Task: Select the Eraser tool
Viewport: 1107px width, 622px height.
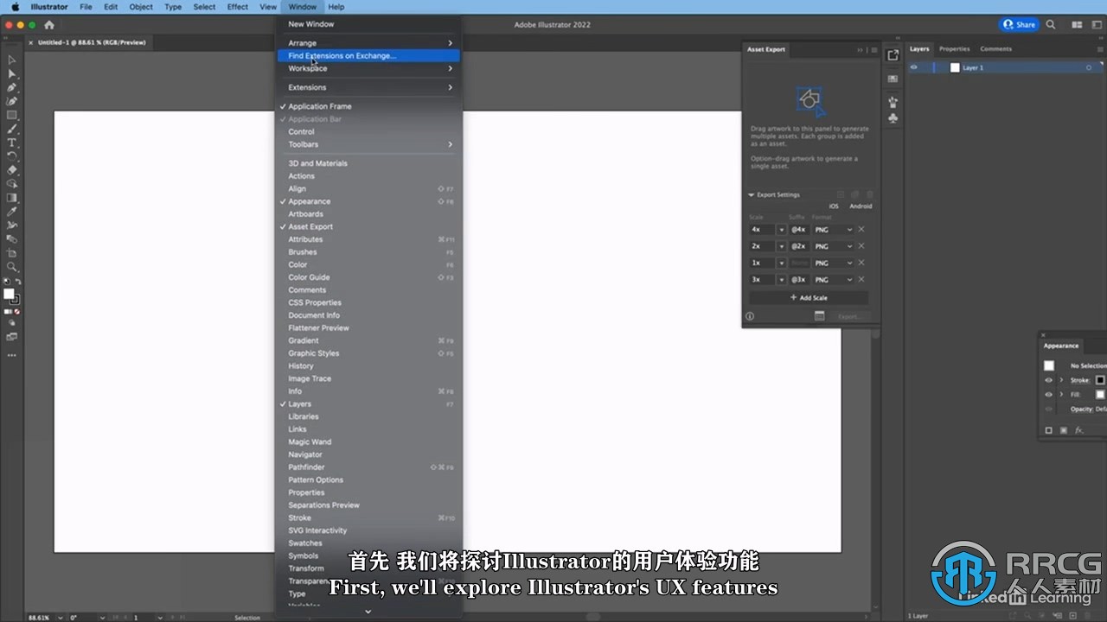Action: pyautogui.click(x=12, y=170)
